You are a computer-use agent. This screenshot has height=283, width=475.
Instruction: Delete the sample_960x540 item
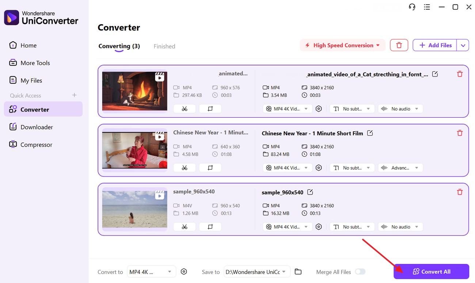point(460,192)
